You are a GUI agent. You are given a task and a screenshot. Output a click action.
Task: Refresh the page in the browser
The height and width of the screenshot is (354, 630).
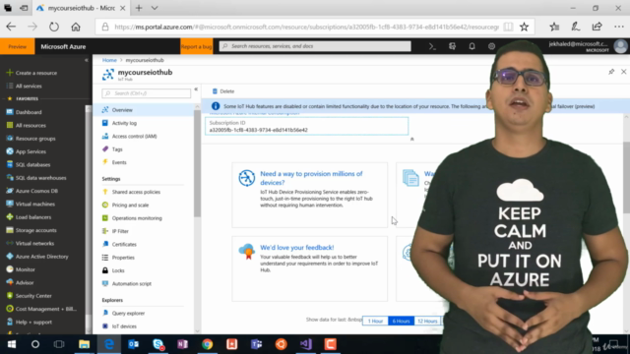(x=54, y=27)
